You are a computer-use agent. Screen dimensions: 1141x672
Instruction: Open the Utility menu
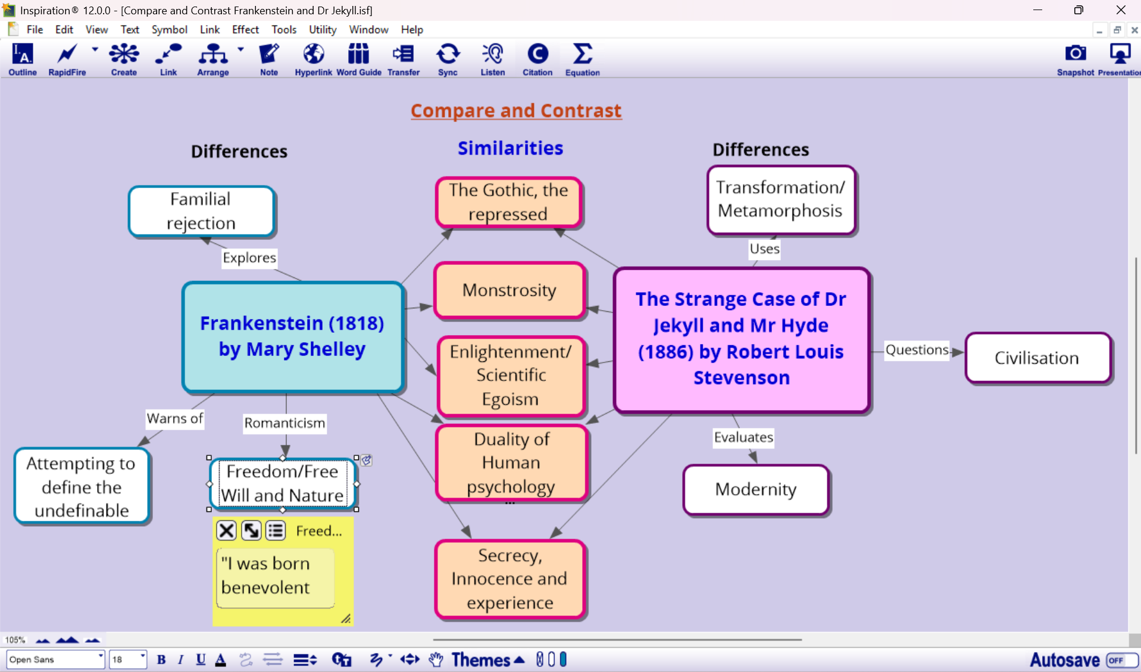pyautogui.click(x=322, y=30)
